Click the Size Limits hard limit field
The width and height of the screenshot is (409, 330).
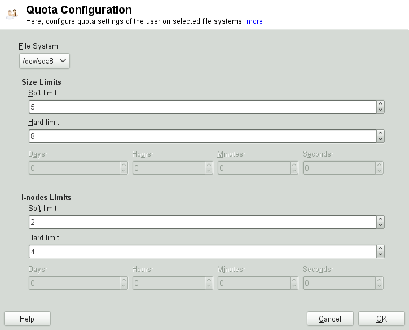(x=202, y=136)
